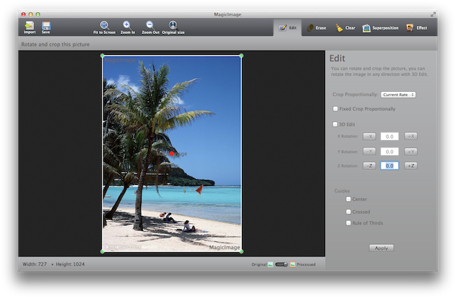Enable Fixed Crop Proportionally checkbox
Screen dimensions: 455x297
[x=335, y=109]
